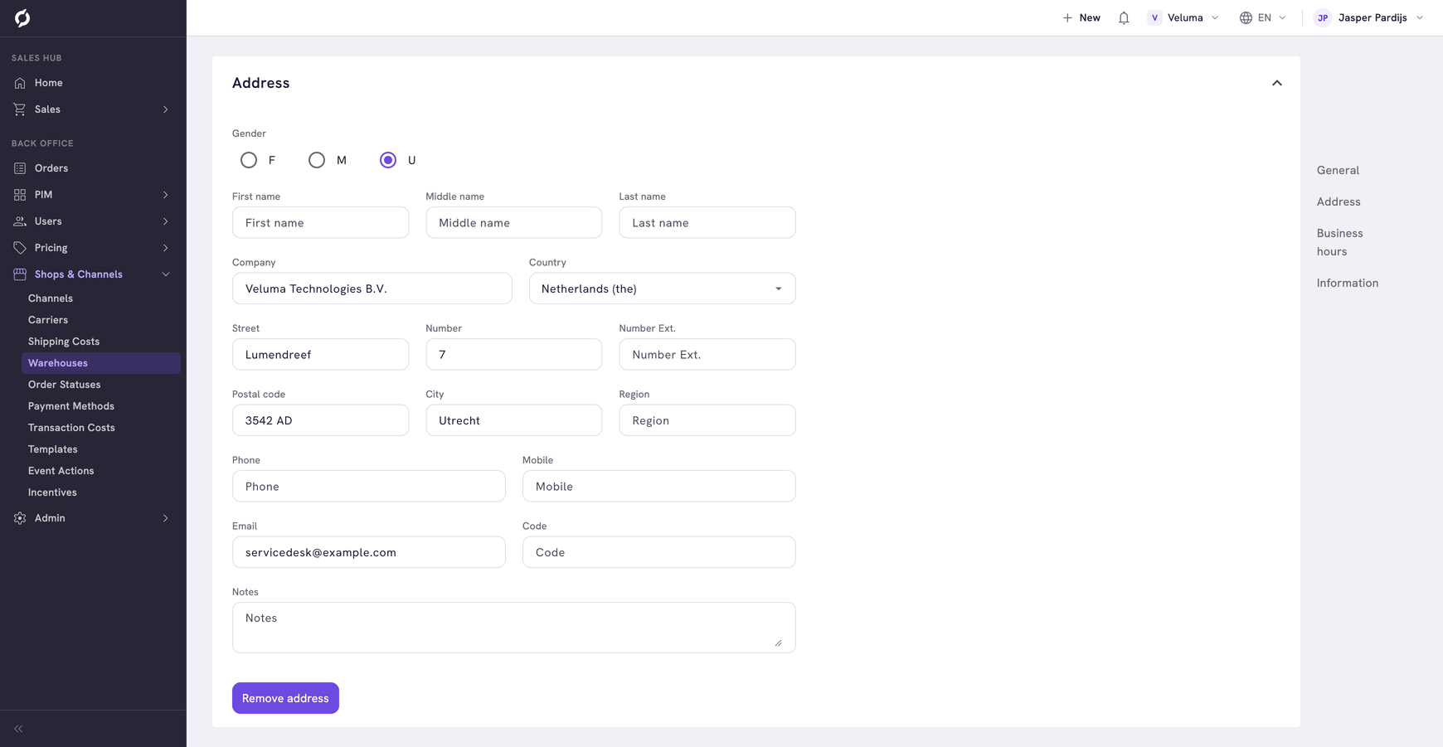Screen dimensions: 1443x747
Task: Expand the PIM submenu chevron
Action: pyautogui.click(x=166, y=195)
